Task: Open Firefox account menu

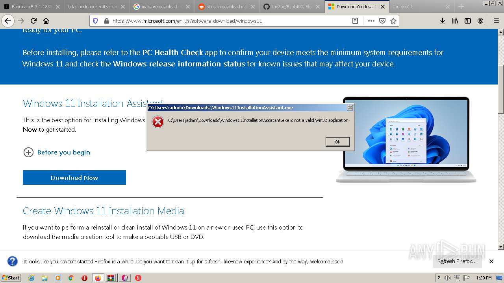Action: point(480,21)
